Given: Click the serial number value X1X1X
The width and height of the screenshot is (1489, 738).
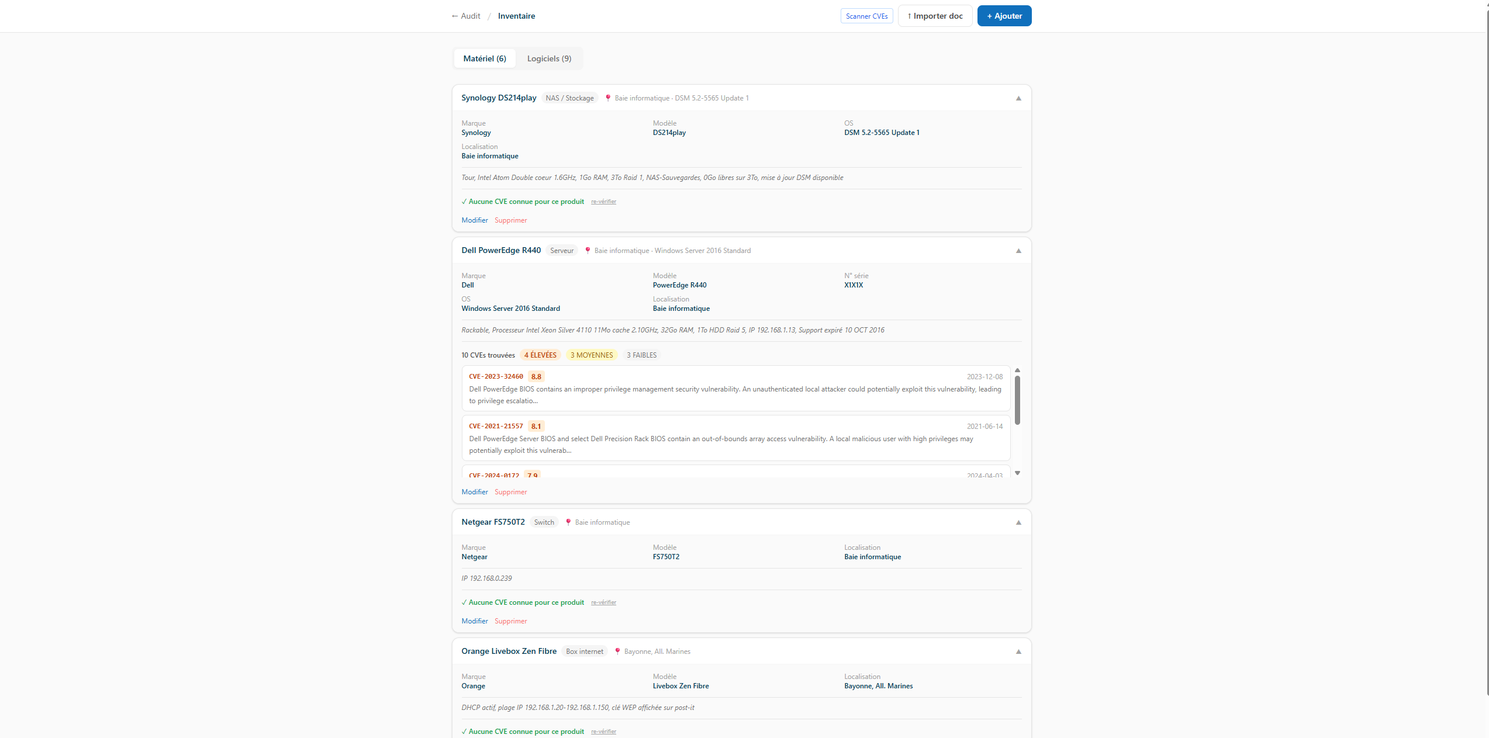Looking at the screenshot, I should (x=854, y=285).
